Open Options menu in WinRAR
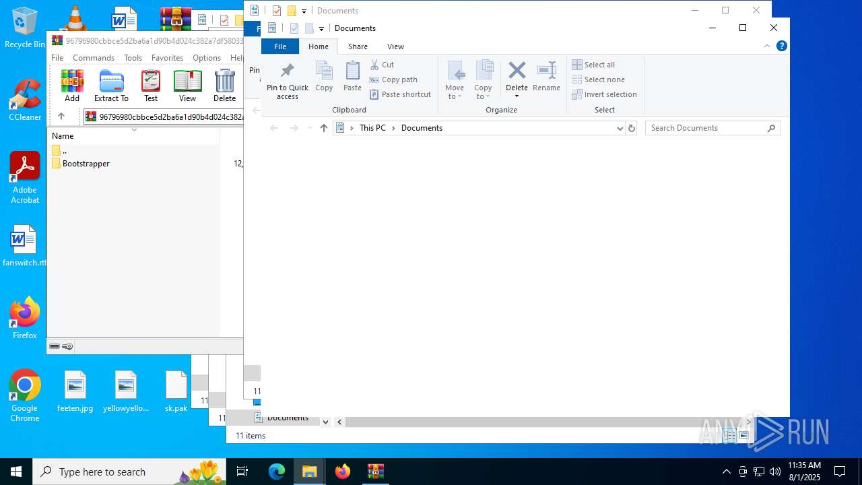Image resolution: width=862 pixels, height=485 pixels. [207, 58]
